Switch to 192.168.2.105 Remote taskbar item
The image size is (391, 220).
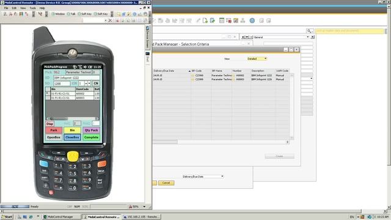141,217
